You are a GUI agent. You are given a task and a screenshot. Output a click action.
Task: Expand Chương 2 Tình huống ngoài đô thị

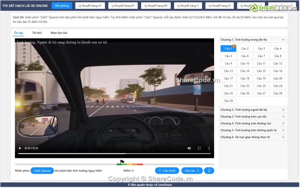point(253,110)
